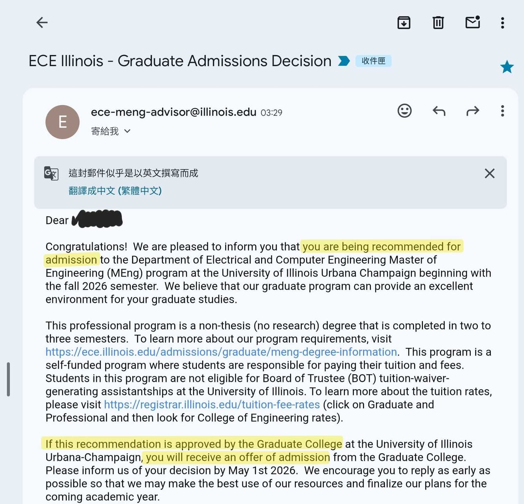Click the Google Translate icon
Viewport: 524px width, 504px height.
click(x=51, y=174)
